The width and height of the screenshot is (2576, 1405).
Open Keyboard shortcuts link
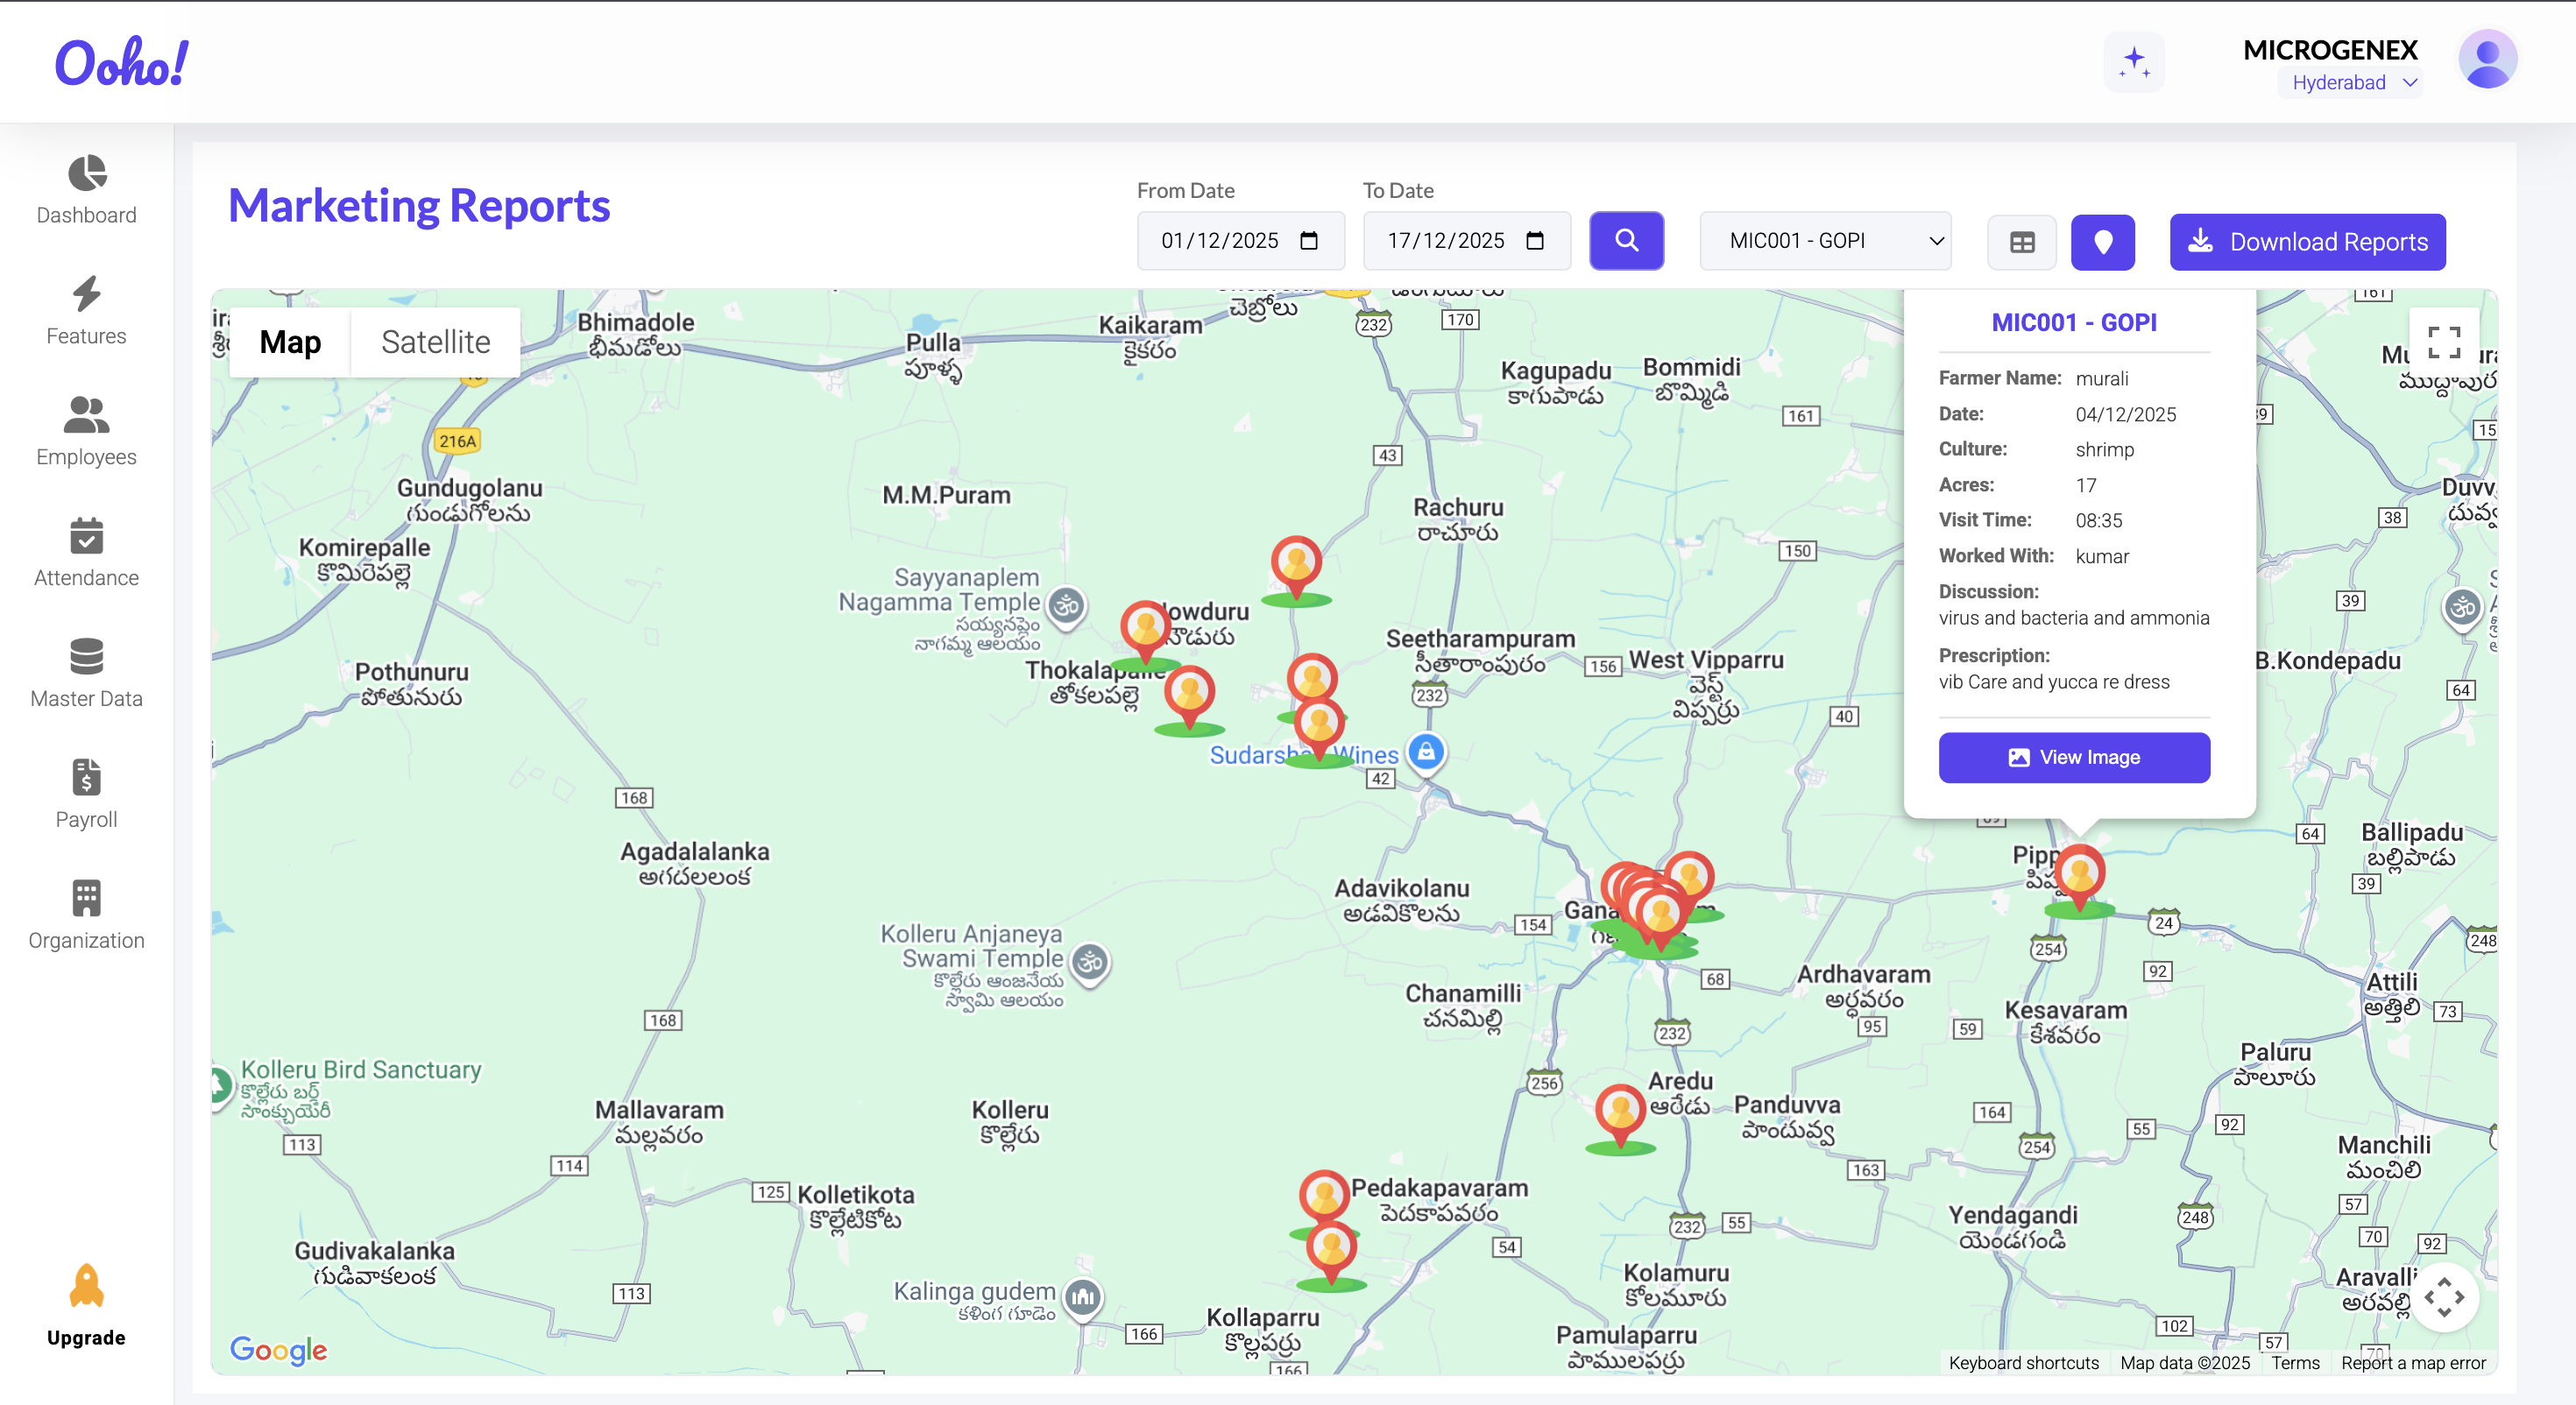pos(2023,1362)
